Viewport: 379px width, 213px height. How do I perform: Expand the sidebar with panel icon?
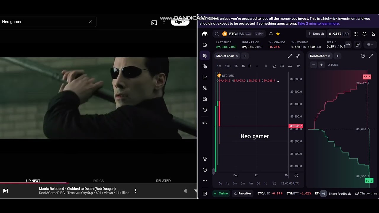(205, 193)
